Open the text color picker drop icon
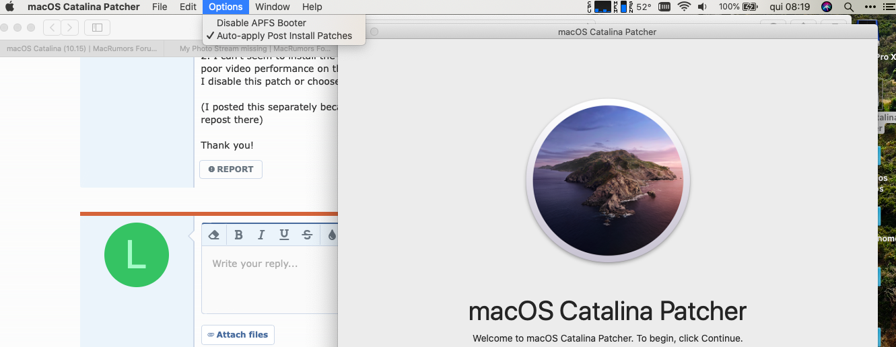Image resolution: width=896 pixels, height=347 pixels. pyautogui.click(x=331, y=235)
